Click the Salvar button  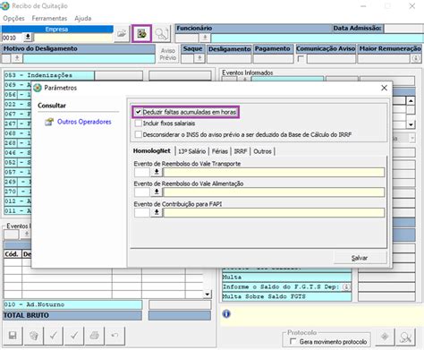point(360,258)
